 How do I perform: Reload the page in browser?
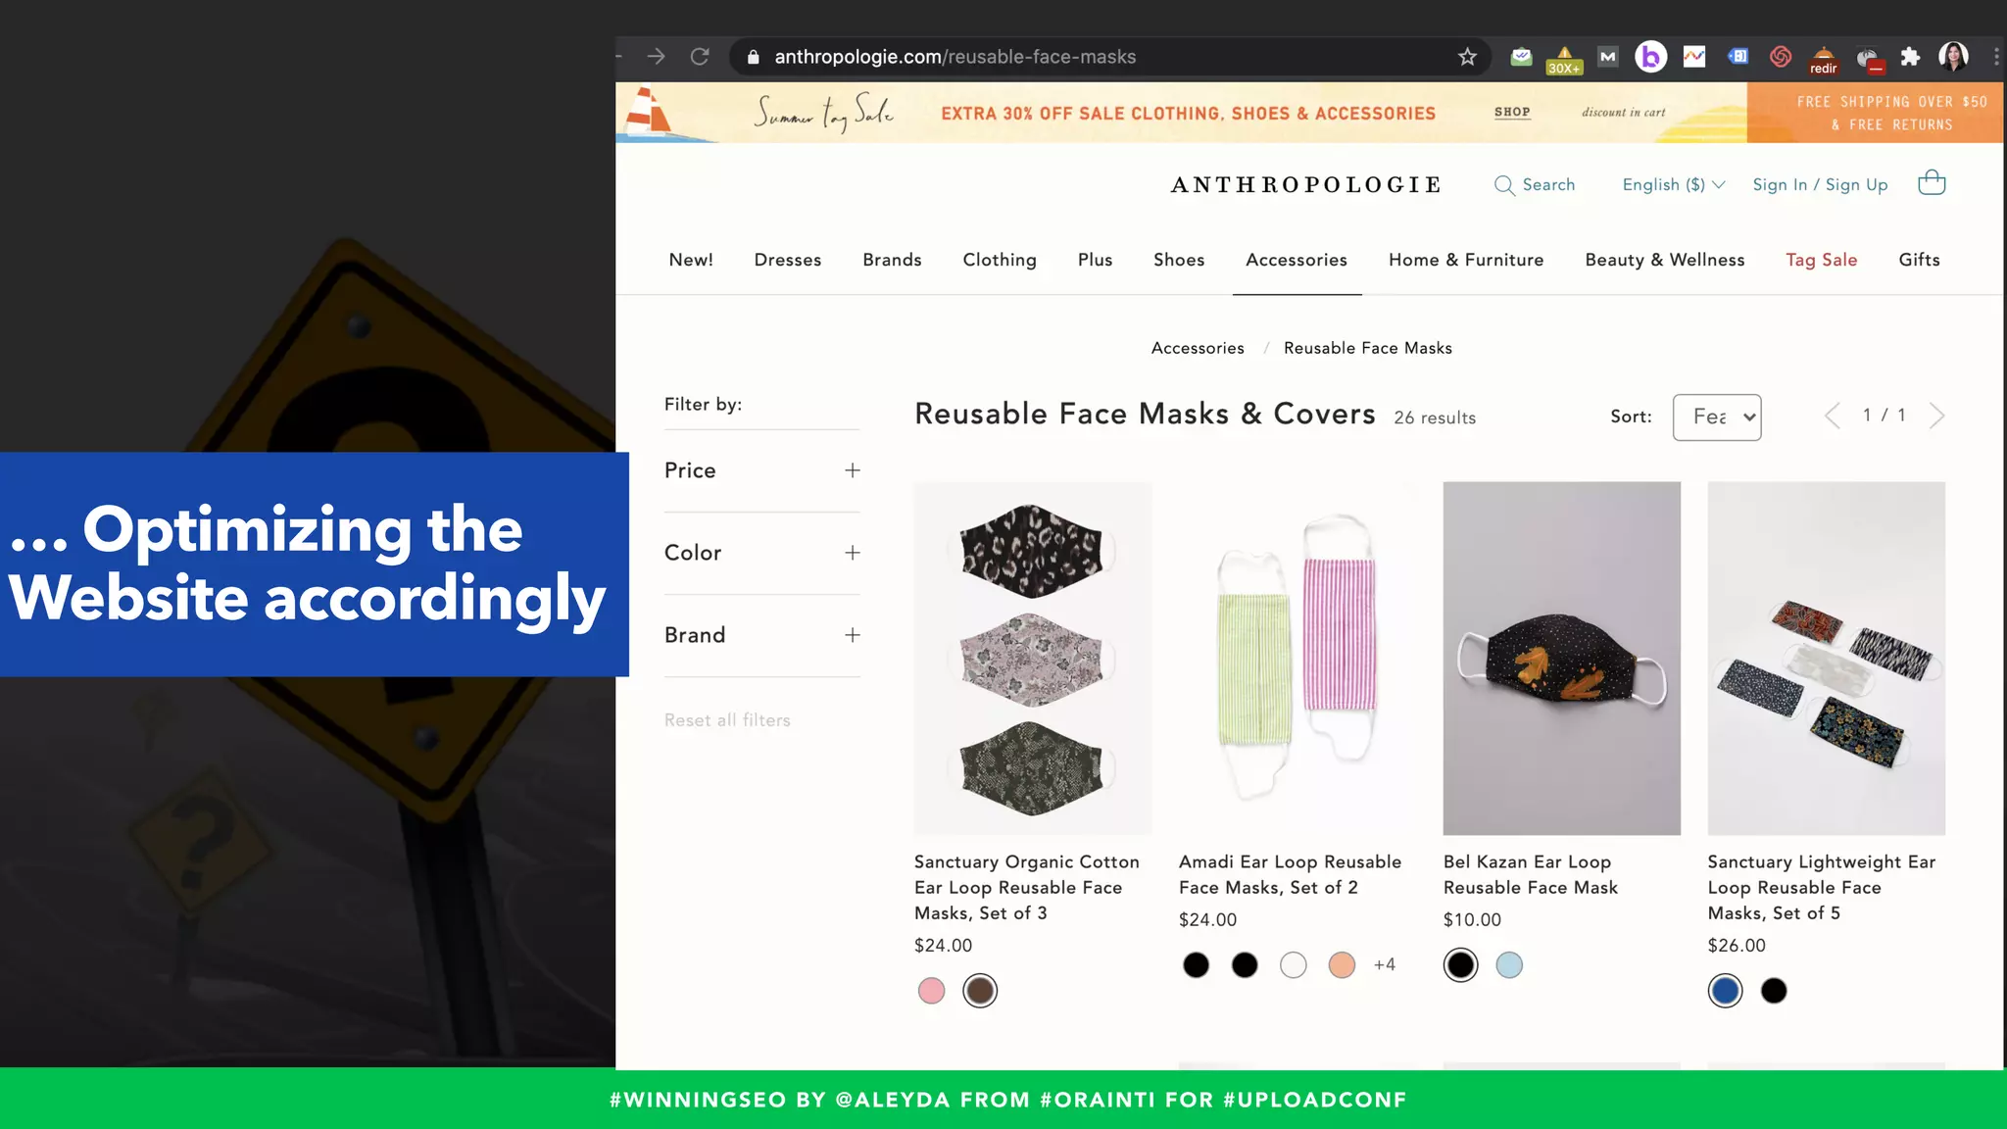tap(700, 57)
